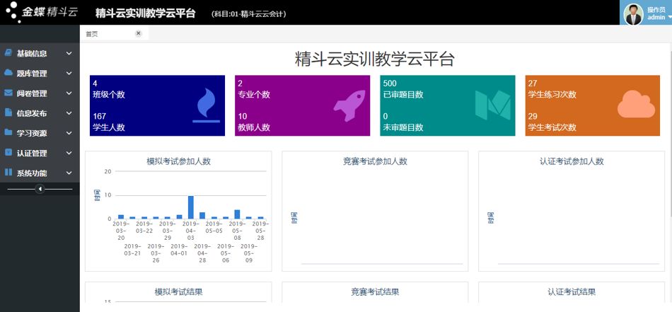
Task: Click the 认证考试结果 chart title
Action: pos(572,292)
